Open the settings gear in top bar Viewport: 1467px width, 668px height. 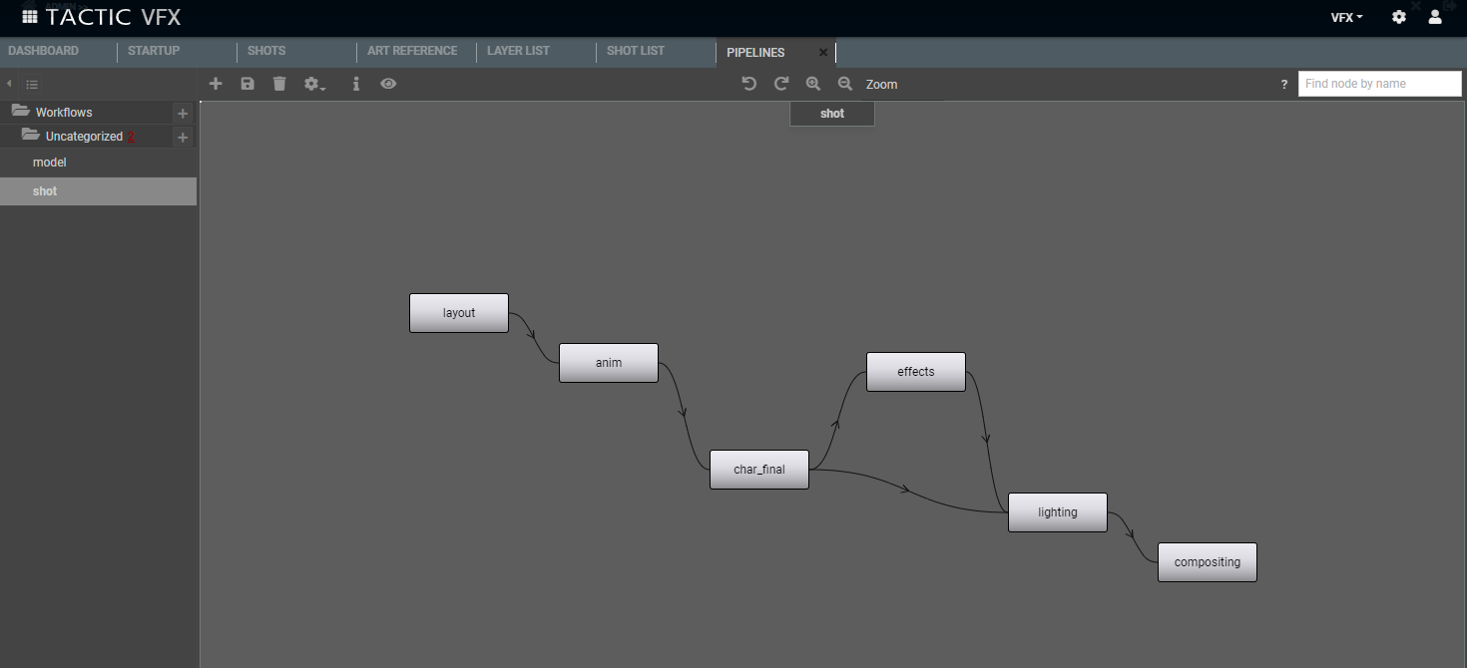tap(1399, 17)
